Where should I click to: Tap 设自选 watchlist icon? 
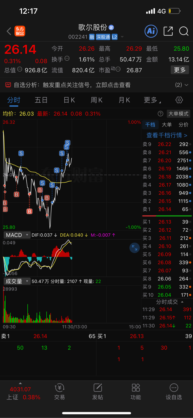pyautogui.click(x=174, y=388)
